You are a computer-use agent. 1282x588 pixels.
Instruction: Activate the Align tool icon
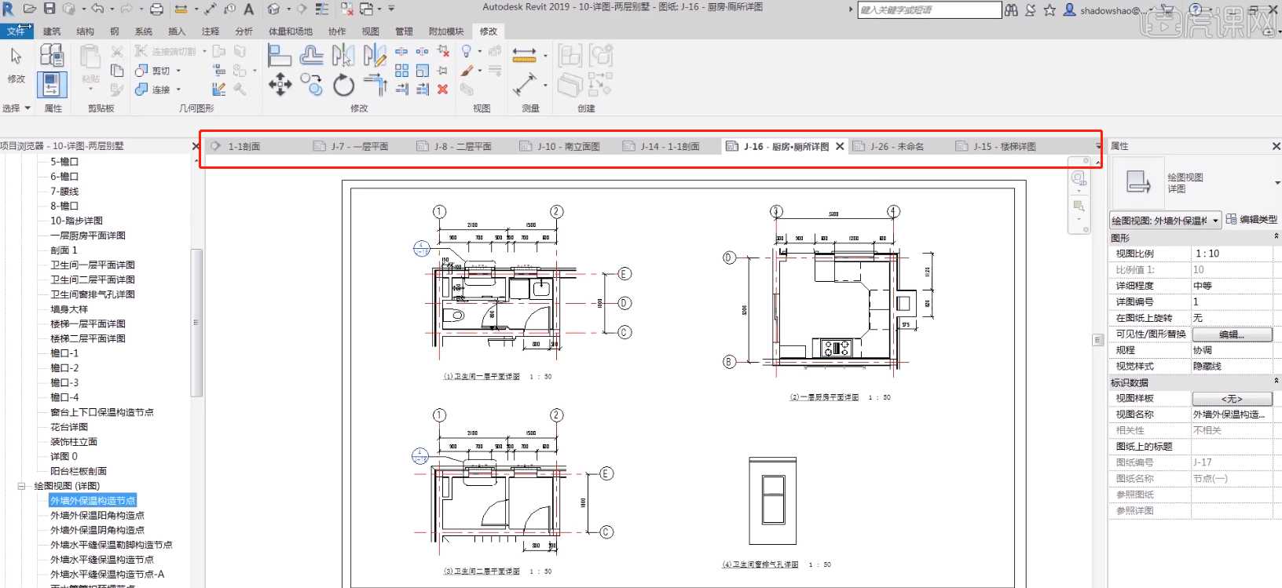(280, 55)
